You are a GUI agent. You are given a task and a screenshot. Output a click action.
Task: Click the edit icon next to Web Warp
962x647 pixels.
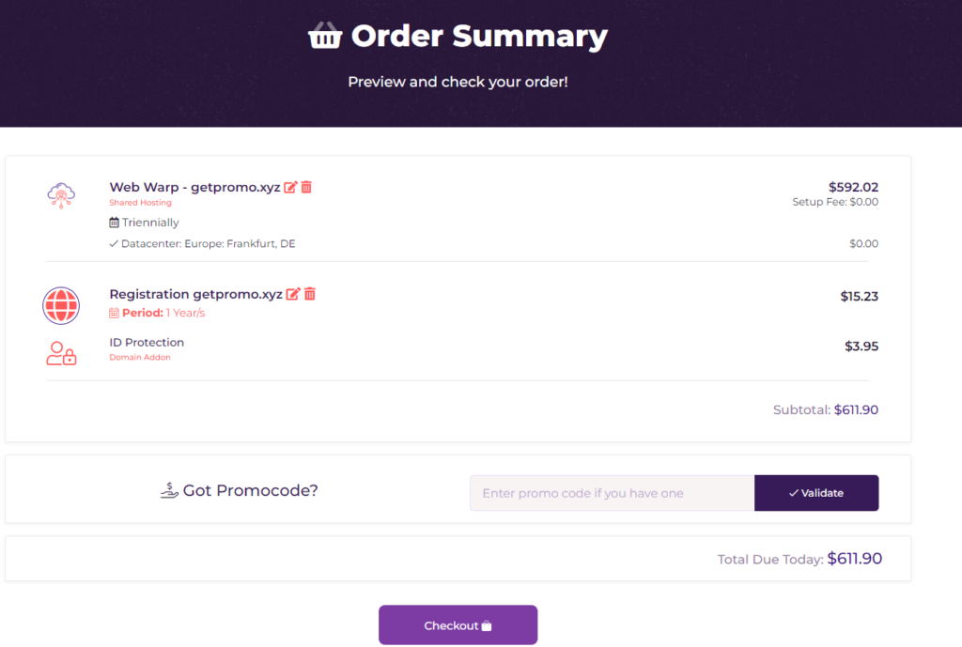click(x=291, y=186)
